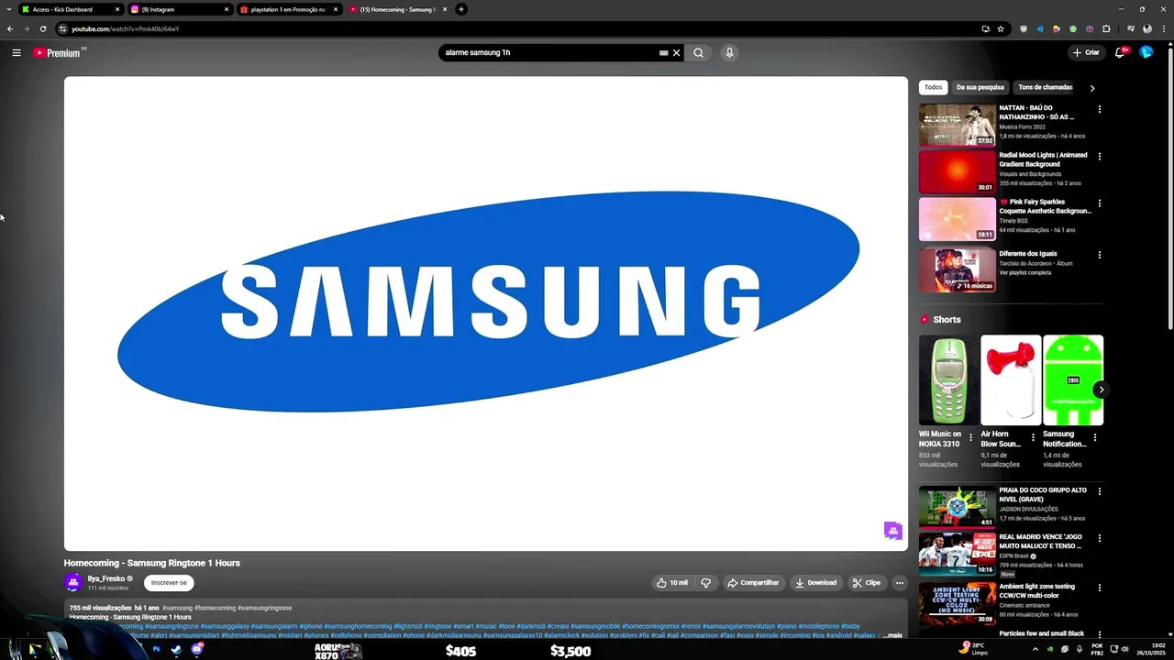This screenshot has height=660, width=1174.
Task: Open the YouTube guide hamburger menu
Action: pos(17,52)
